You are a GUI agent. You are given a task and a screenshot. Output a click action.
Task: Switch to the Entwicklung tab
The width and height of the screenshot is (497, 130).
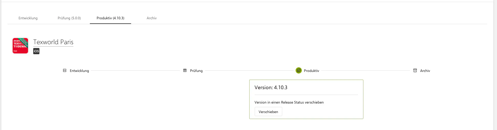coord(28,18)
